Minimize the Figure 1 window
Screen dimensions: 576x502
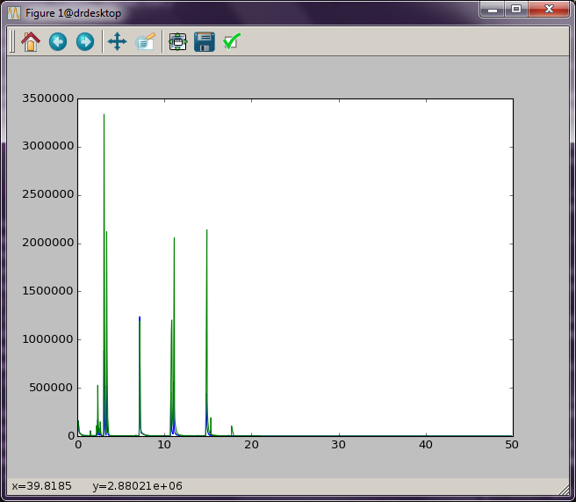click(492, 9)
